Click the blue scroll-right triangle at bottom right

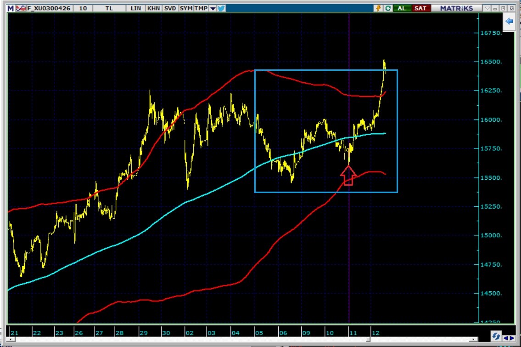click(x=512, y=338)
